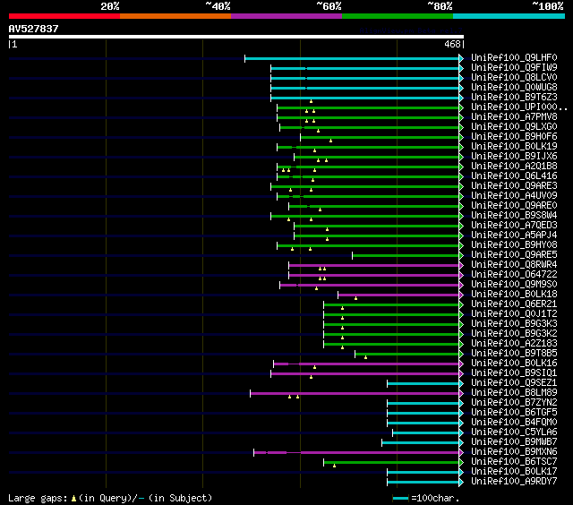The height and width of the screenshot is (505, 573).
Task: Click the cyan ~100% legend color segment
Action: [509, 16]
